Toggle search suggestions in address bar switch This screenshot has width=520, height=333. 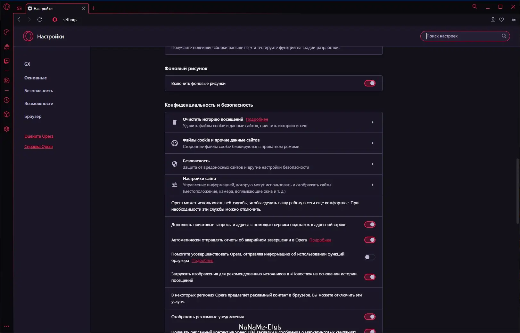tap(370, 224)
